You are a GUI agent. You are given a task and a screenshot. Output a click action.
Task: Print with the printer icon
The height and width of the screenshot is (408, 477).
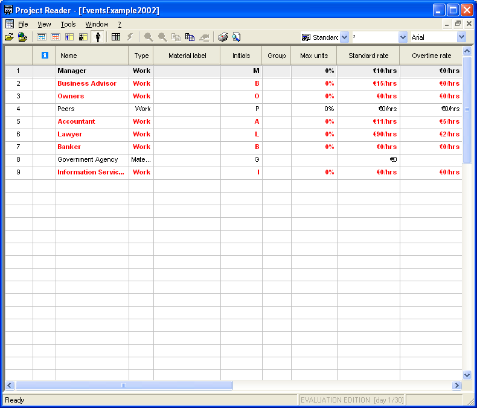tap(223, 37)
